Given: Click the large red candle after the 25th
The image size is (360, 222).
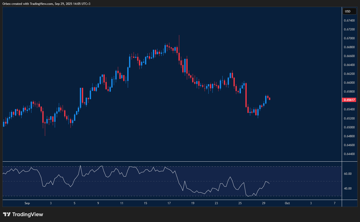Looking at the screenshot, I should click(246, 95).
